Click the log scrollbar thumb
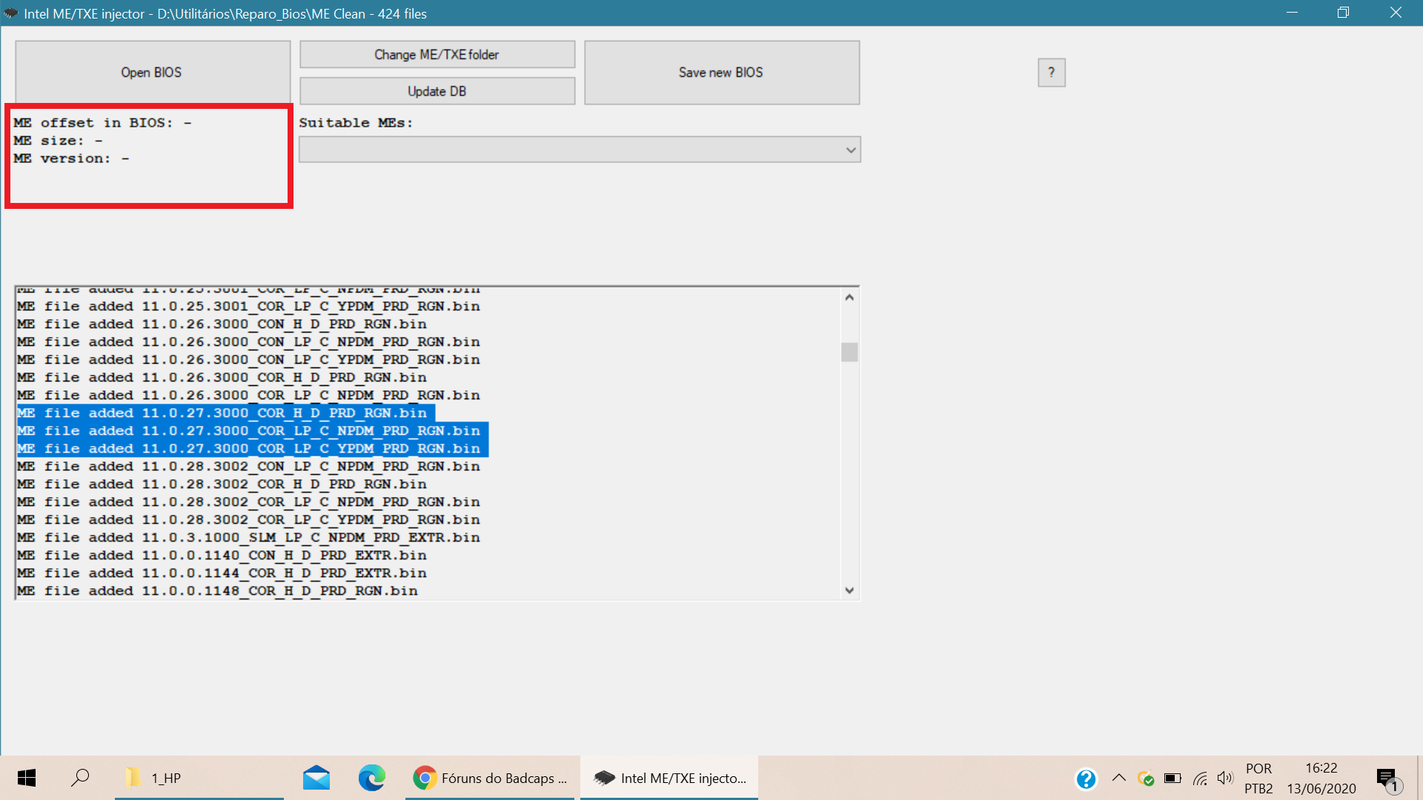The image size is (1423, 800). click(x=849, y=352)
